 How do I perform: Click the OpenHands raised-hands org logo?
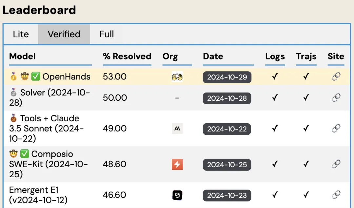click(177, 77)
